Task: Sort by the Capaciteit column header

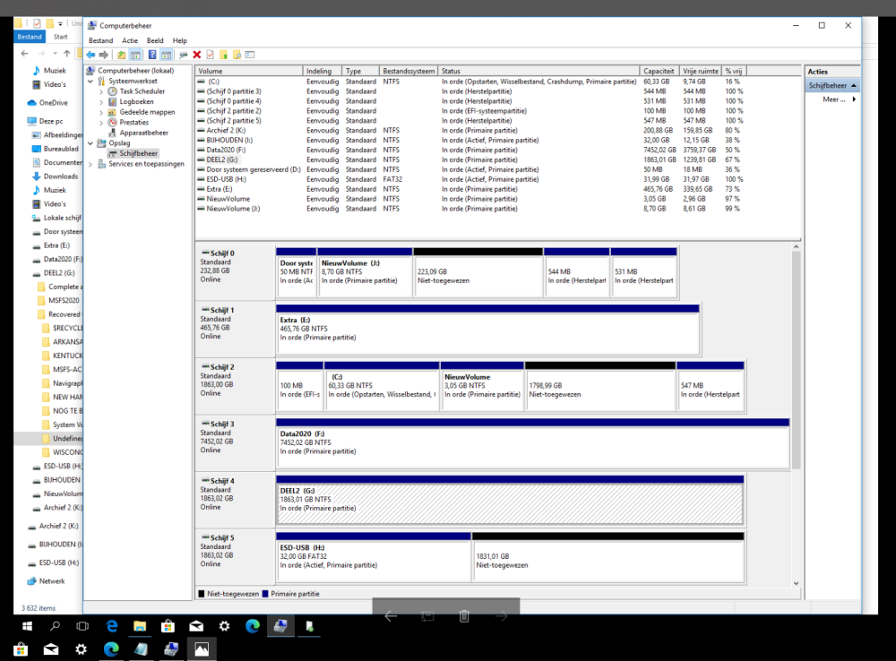Action: click(x=659, y=71)
